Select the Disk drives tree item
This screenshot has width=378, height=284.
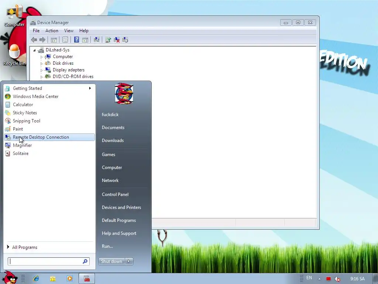[x=63, y=63]
